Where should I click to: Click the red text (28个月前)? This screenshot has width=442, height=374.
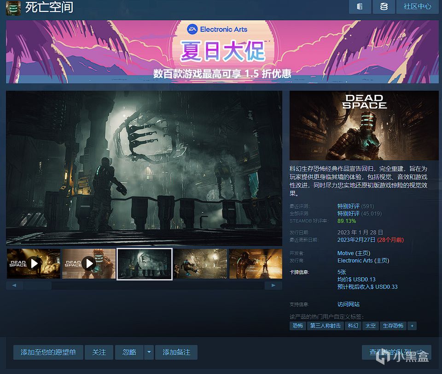point(390,240)
